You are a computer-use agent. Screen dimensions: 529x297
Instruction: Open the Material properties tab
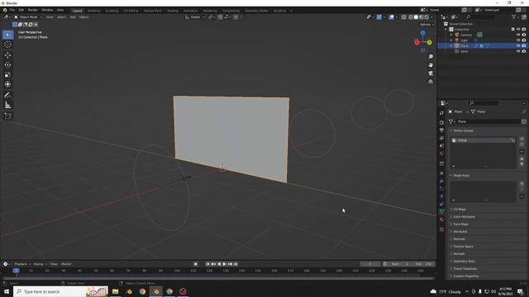click(x=441, y=219)
